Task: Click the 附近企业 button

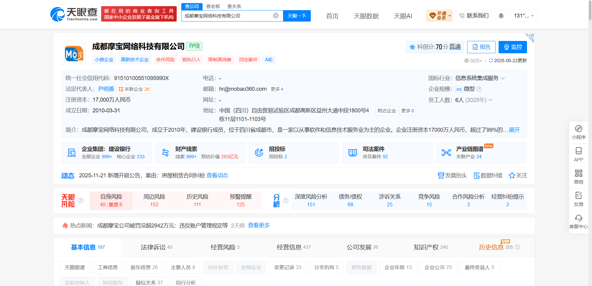Action: tap(387, 111)
